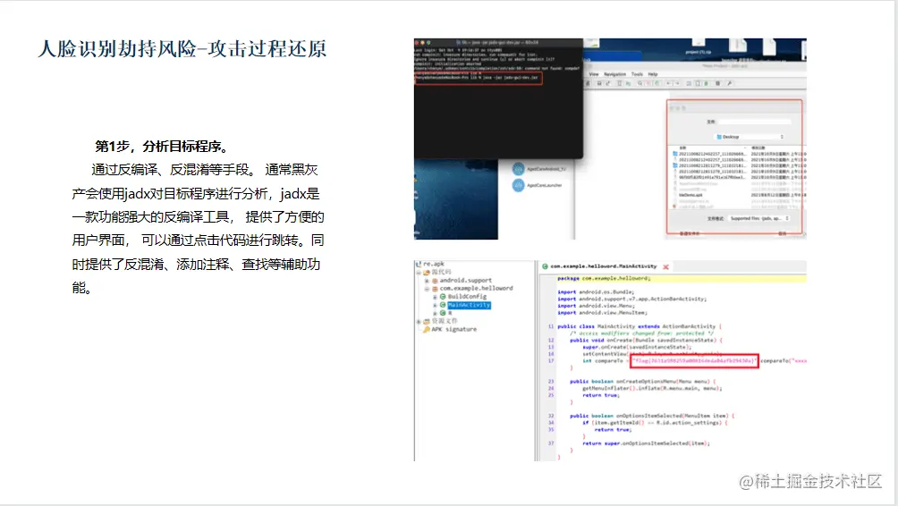Click the 源代码 folder icon in the tree

click(426, 273)
